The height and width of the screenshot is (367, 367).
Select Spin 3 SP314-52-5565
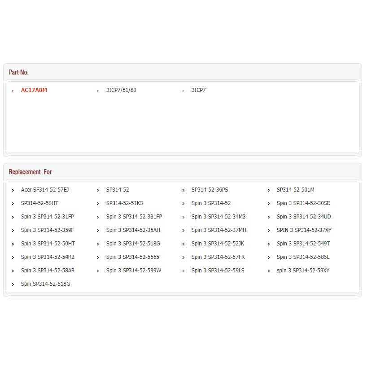tap(133, 257)
